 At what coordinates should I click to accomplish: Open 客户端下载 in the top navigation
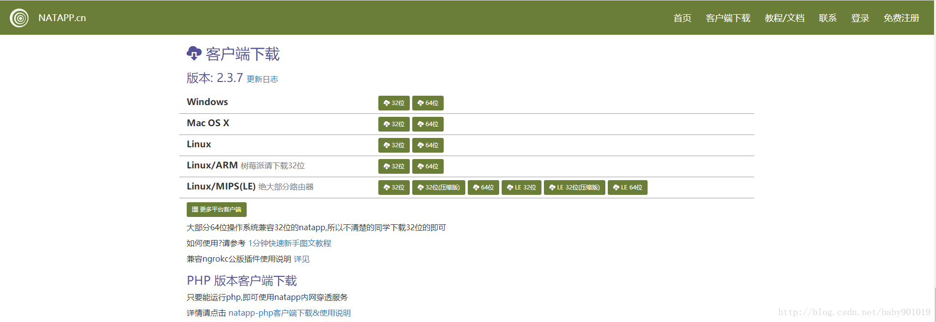pyautogui.click(x=728, y=18)
